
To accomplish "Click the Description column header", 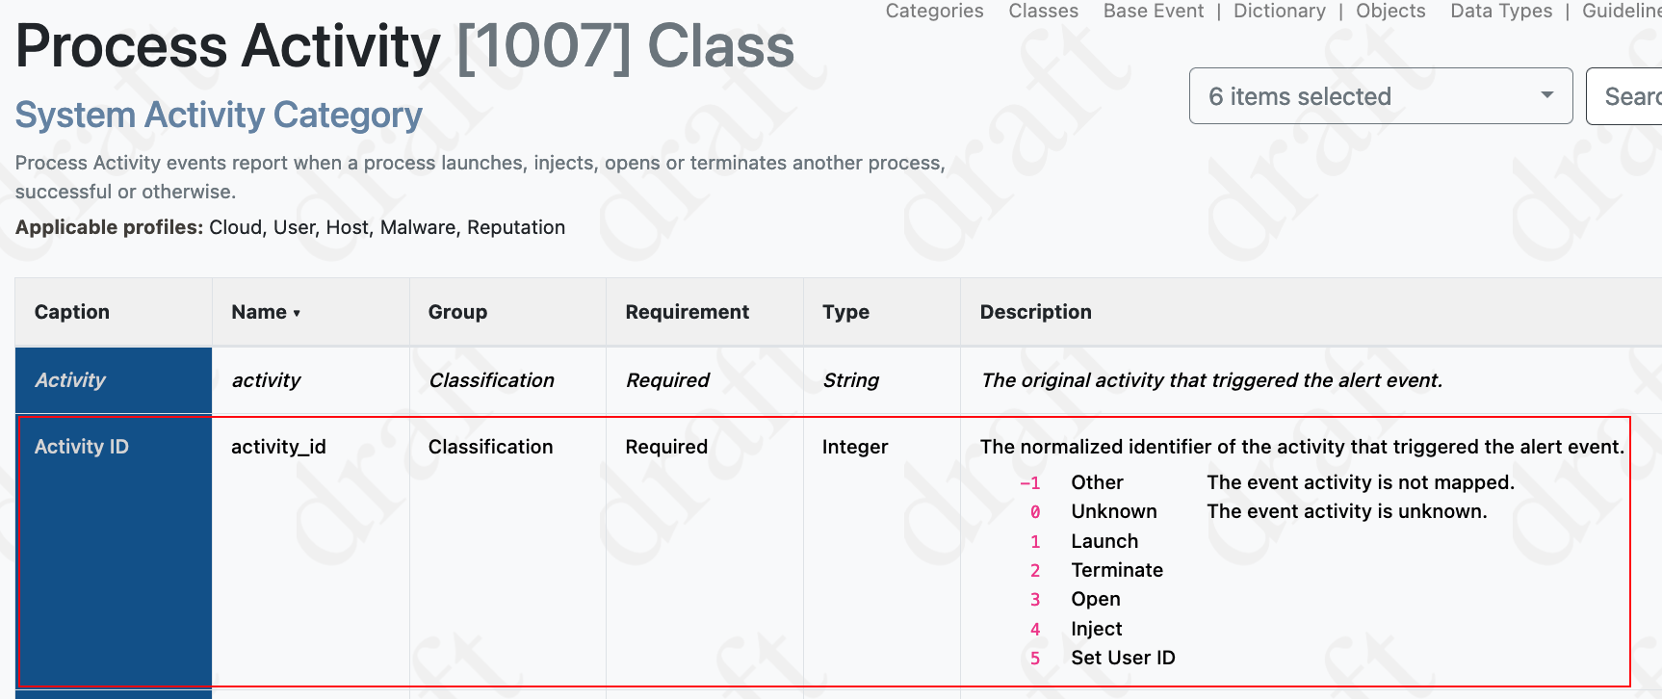I will [x=1035, y=312].
